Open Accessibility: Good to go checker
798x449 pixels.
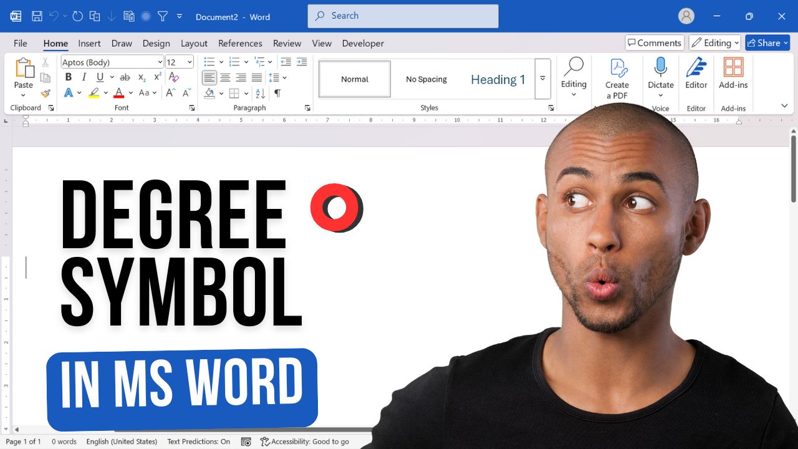coord(305,442)
